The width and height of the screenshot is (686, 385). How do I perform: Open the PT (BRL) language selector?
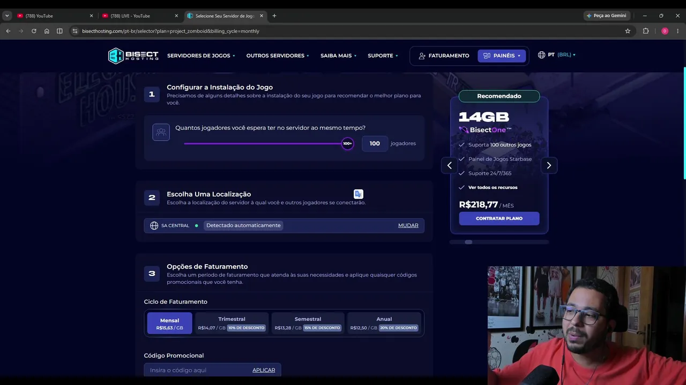(557, 55)
